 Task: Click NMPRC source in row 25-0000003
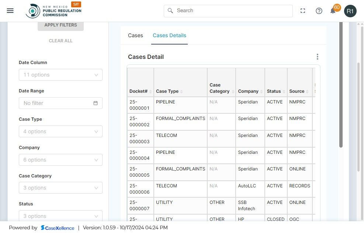tap(297, 135)
